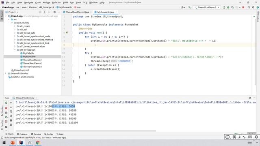
Task: Open the Navigate menu
Action: tap(29, 2)
